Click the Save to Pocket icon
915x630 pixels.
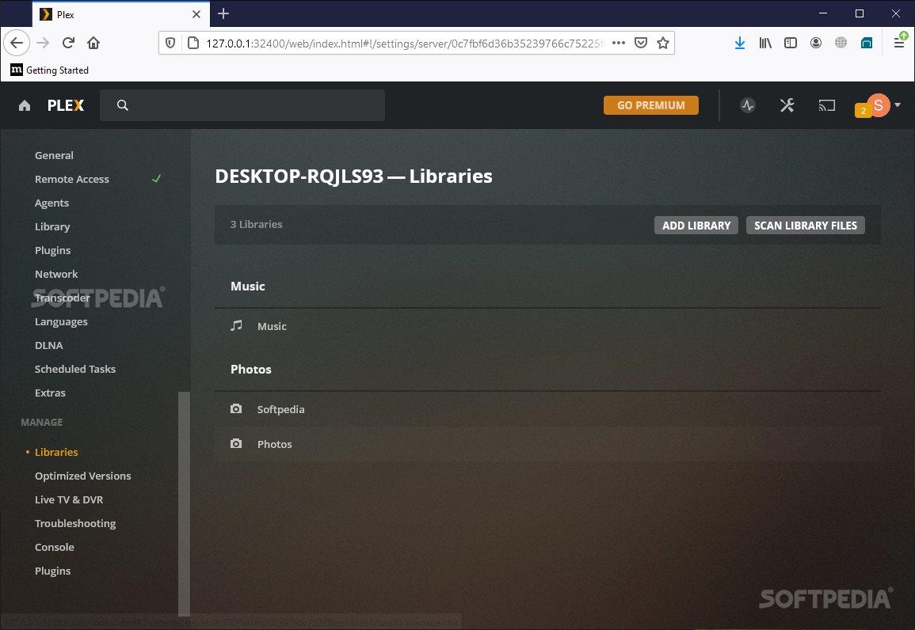(641, 43)
